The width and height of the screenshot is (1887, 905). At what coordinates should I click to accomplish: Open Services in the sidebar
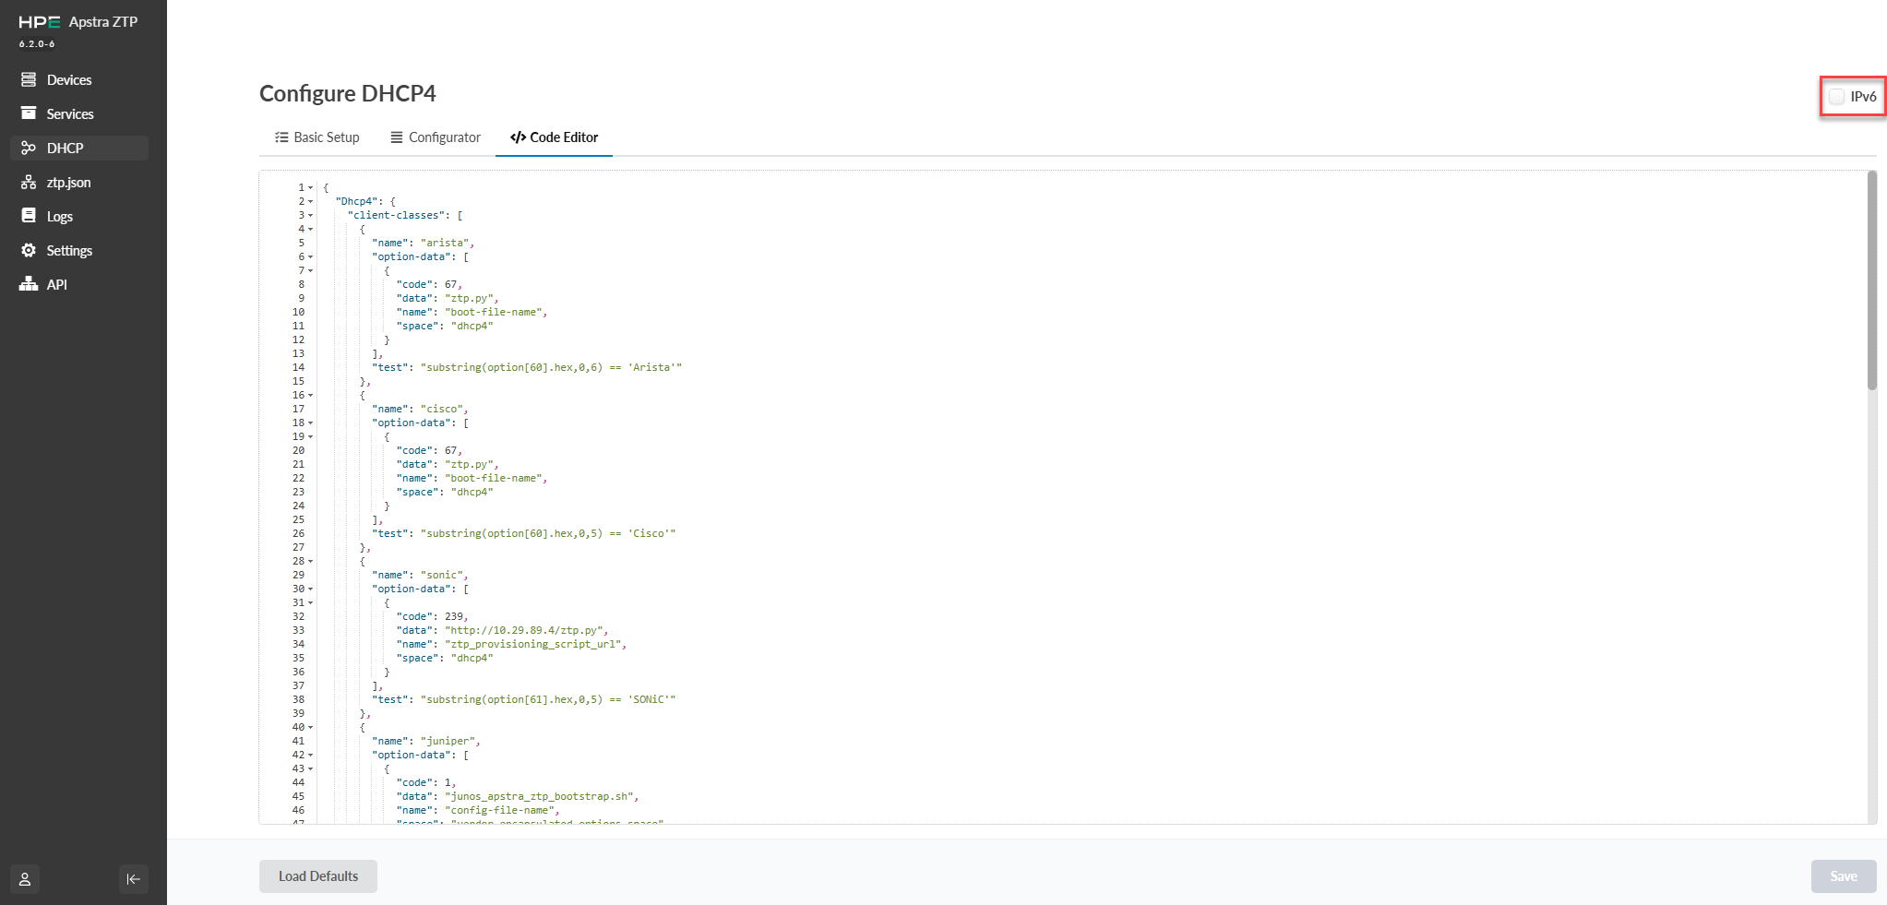tap(78, 113)
